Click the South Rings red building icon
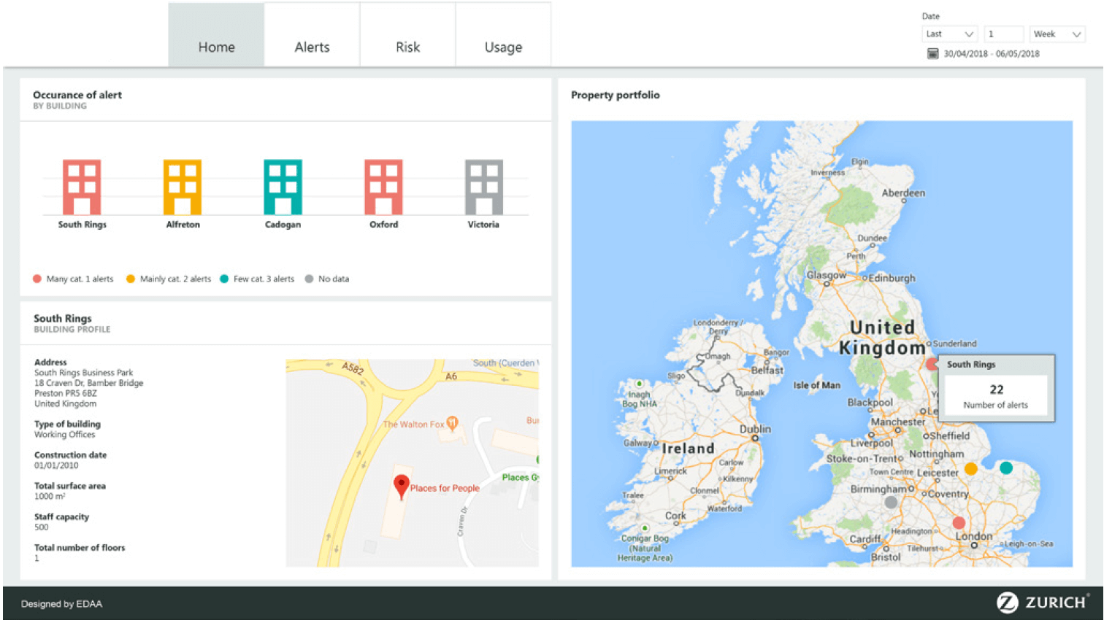1104x620 pixels. pyautogui.click(x=82, y=187)
